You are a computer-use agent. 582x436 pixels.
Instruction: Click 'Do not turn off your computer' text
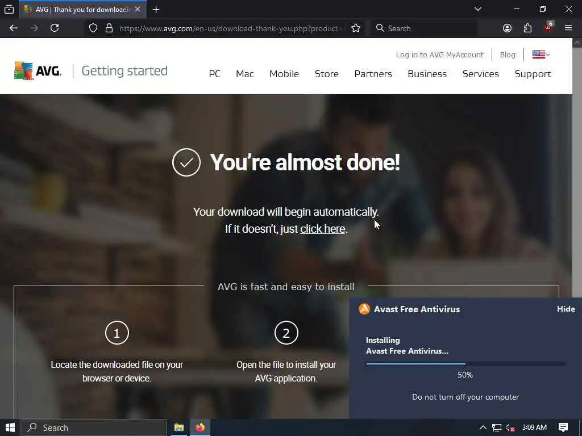(465, 397)
